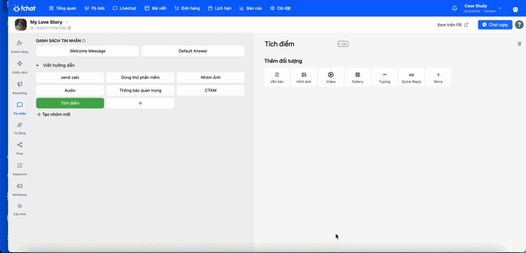Open the MiniGame controller icon
This screenshot has height=253, width=526.
(x=20, y=186)
